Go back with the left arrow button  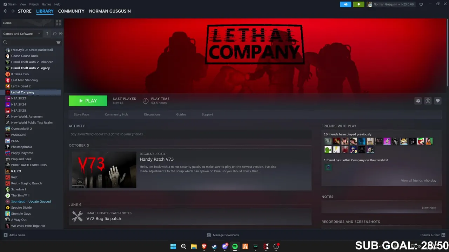tap(5, 11)
